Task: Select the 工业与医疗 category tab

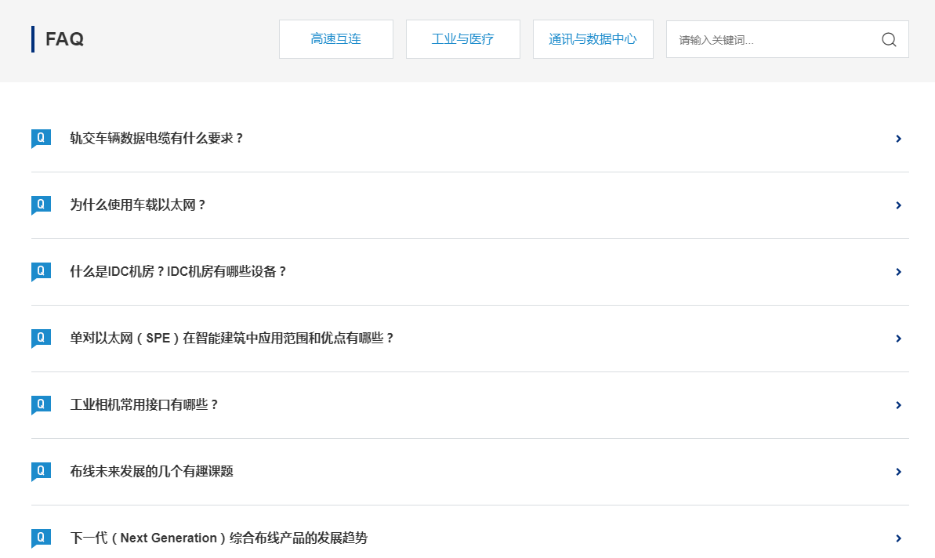Action: (x=462, y=39)
